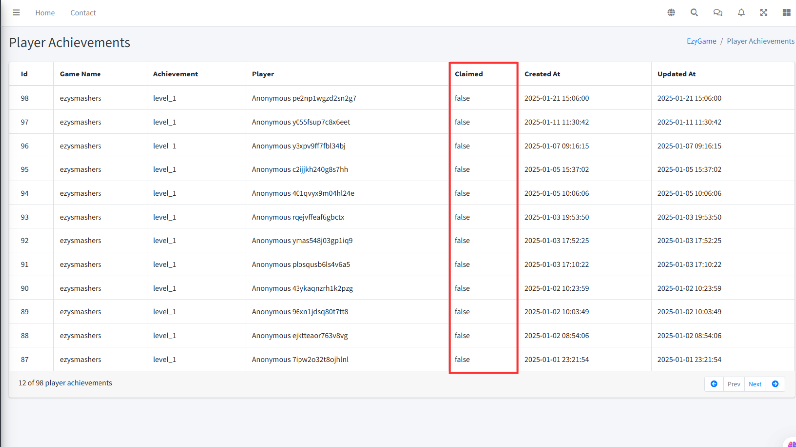Click the Claimed column header
This screenshot has width=796, height=447.
click(469, 74)
